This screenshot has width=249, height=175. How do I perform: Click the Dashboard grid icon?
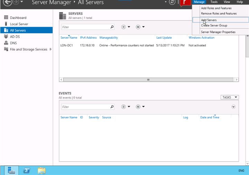[x=6, y=17]
